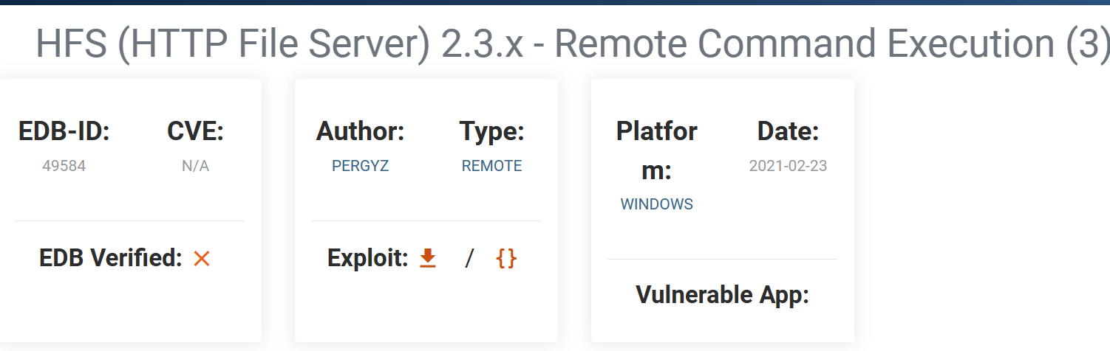Click the CVE value N/A

coord(195,166)
